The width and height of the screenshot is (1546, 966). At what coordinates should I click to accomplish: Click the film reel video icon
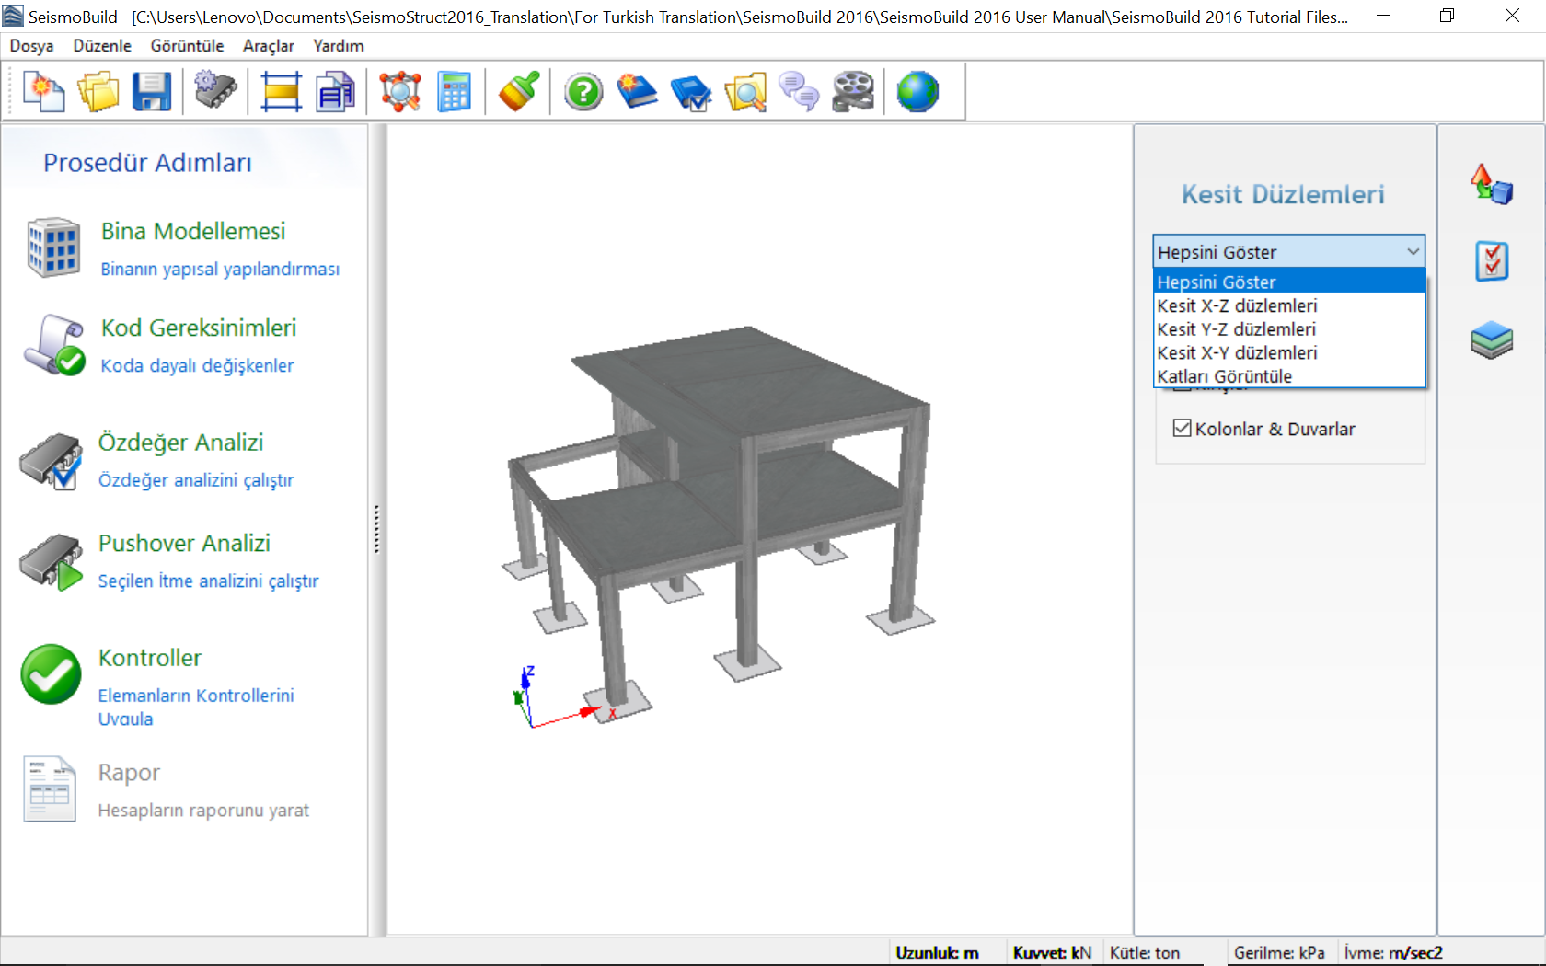(853, 92)
